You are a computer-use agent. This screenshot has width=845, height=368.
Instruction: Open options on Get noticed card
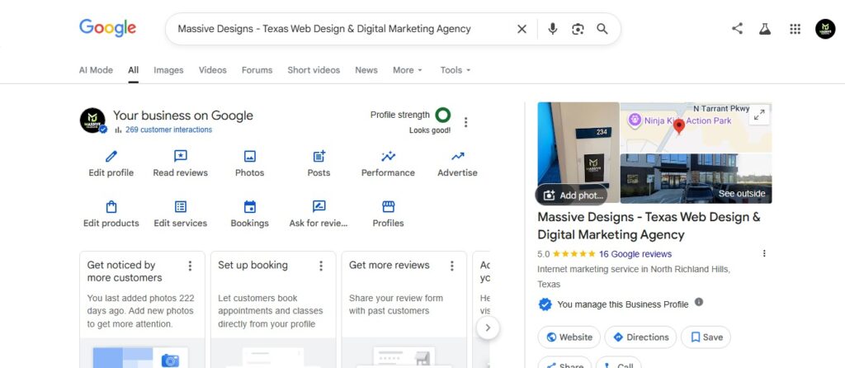(x=190, y=266)
